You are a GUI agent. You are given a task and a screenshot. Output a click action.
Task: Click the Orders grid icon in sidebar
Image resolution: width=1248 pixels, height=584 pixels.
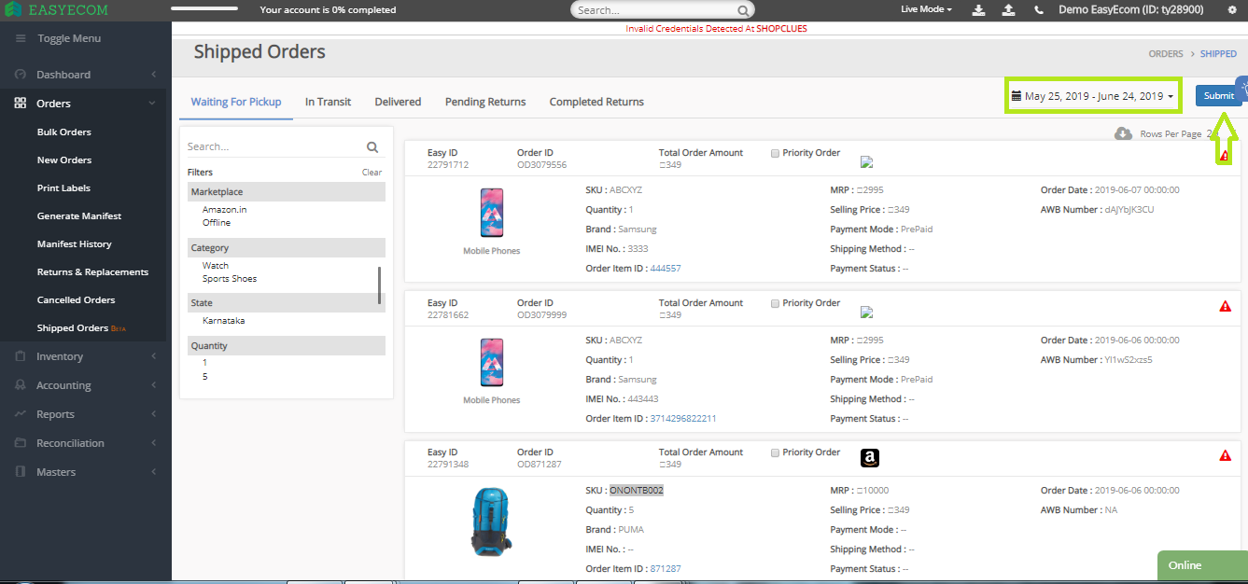(21, 104)
